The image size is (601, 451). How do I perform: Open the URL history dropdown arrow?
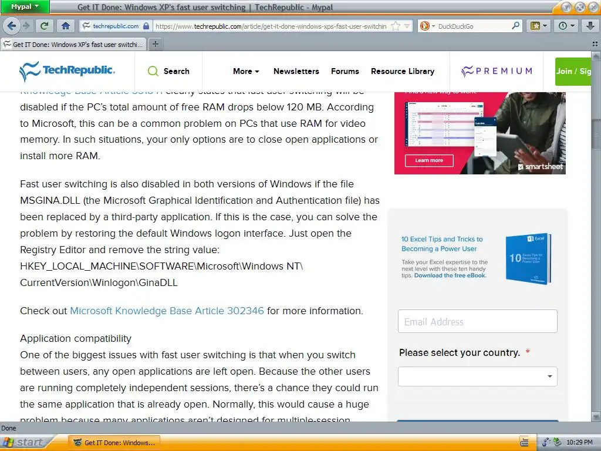tap(407, 26)
